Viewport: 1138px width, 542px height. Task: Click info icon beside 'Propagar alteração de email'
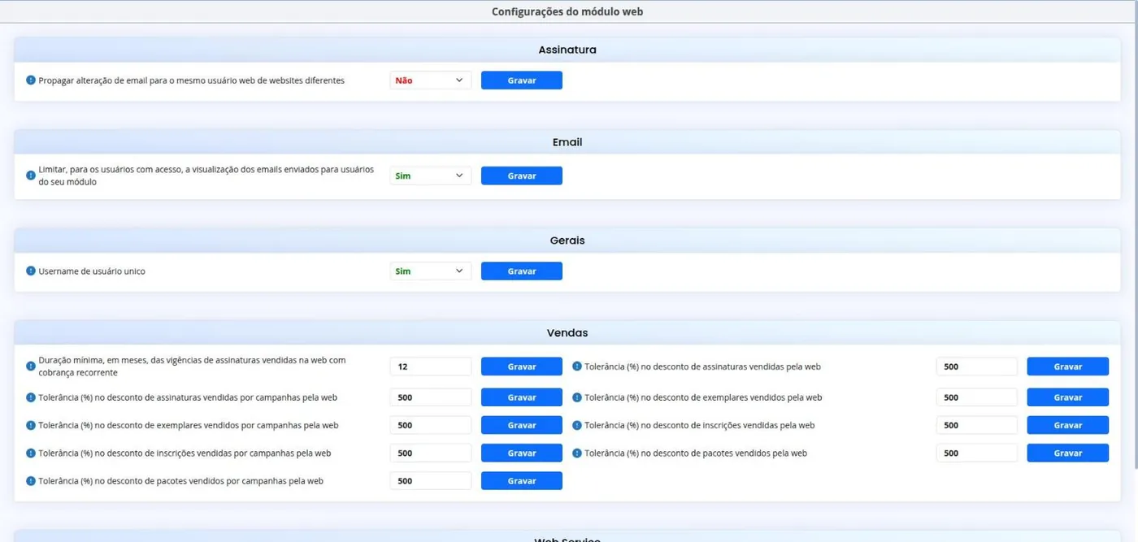point(31,80)
